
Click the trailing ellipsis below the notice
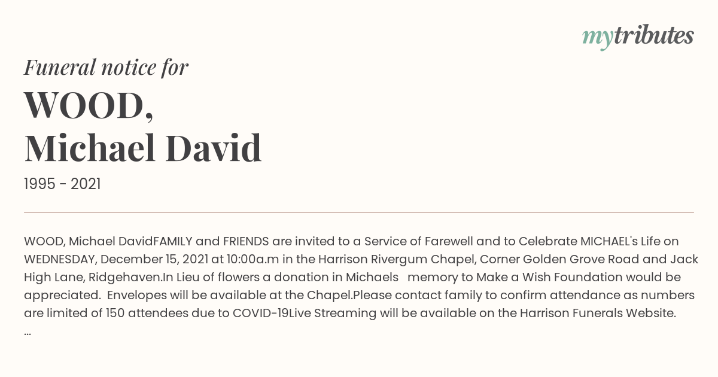[x=28, y=332]
